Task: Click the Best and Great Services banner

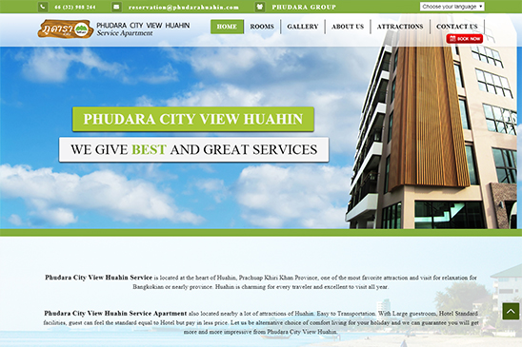Action: pyautogui.click(x=193, y=149)
